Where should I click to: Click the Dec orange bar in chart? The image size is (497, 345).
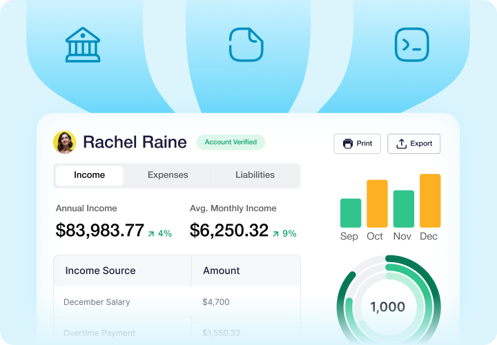pyautogui.click(x=430, y=201)
